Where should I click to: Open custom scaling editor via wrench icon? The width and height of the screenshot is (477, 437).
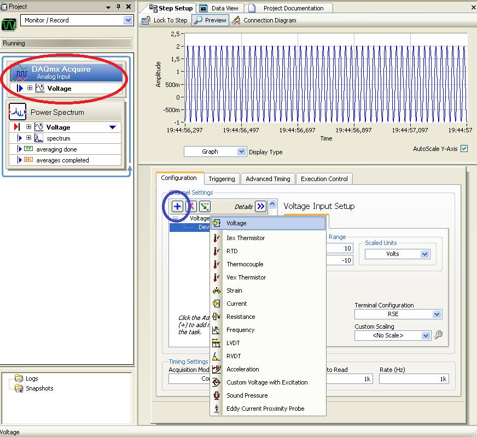[x=438, y=335]
